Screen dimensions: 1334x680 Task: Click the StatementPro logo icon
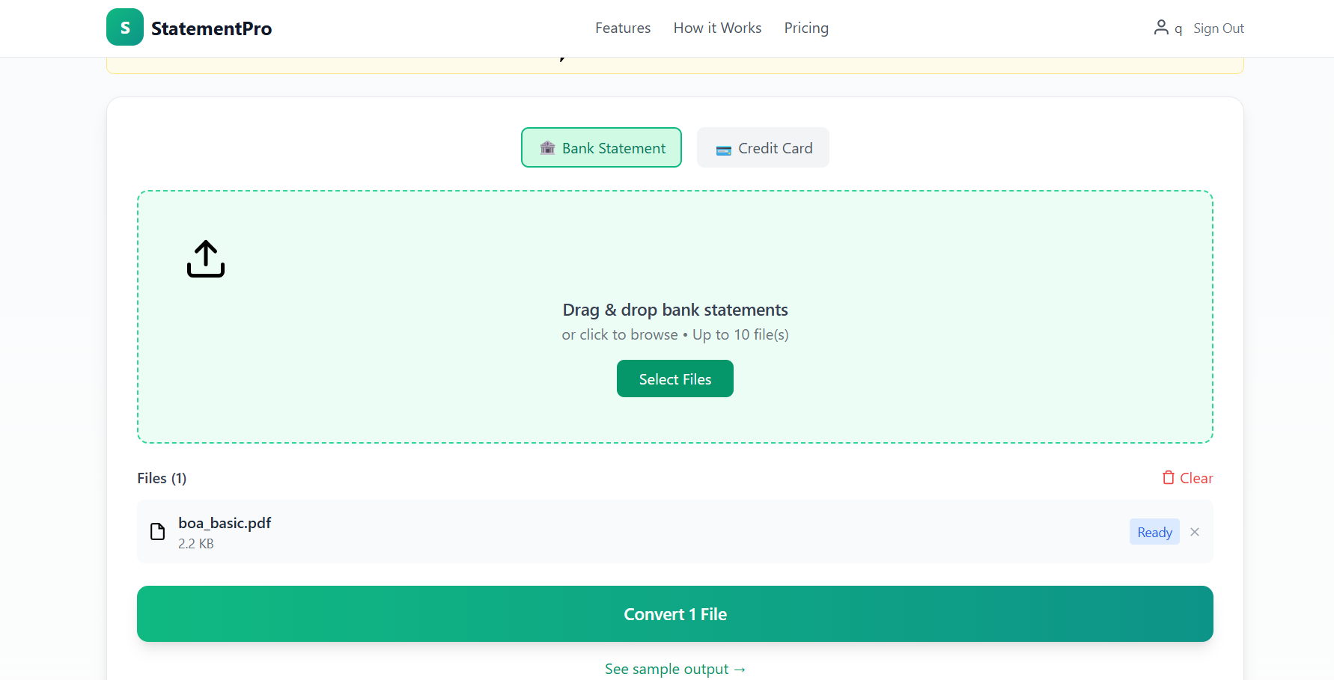pos(124,26)
